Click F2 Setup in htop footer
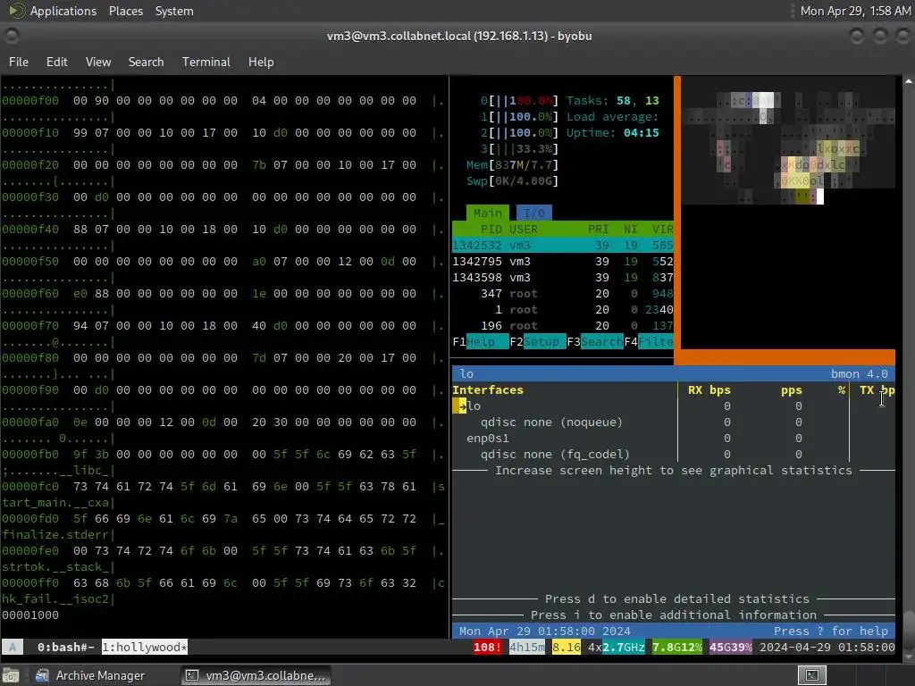 tap(537, 342)
